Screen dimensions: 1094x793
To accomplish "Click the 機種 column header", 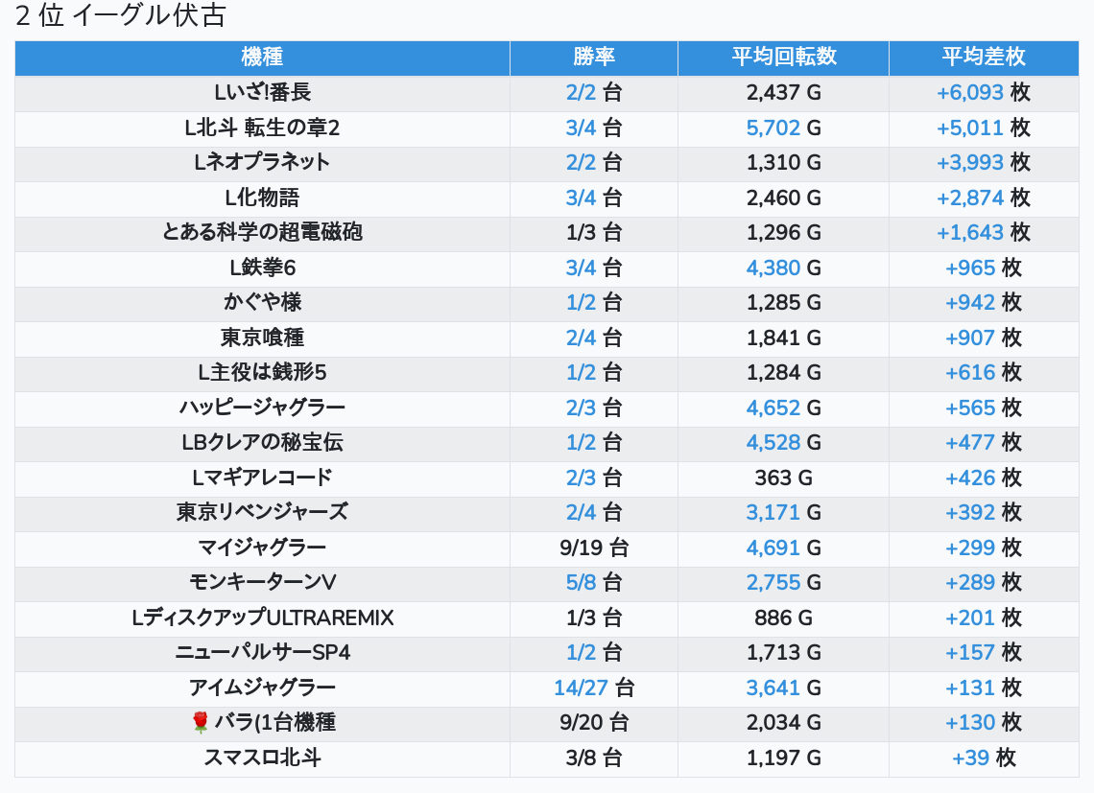I will tap(262, 58).
